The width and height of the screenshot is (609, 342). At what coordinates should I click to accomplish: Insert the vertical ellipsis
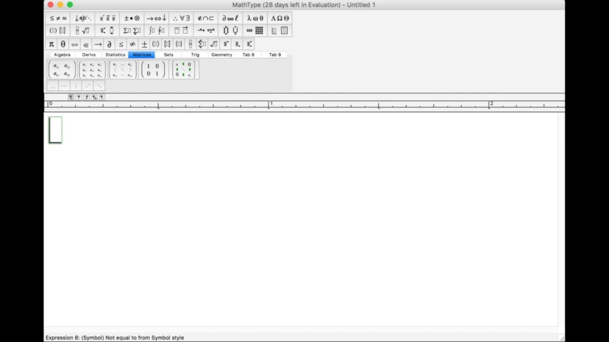pyautogui.click(x=76, y=86)
